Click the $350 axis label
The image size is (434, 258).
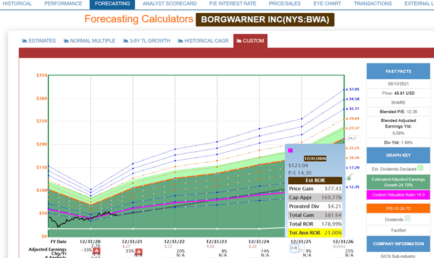[41, 75]
